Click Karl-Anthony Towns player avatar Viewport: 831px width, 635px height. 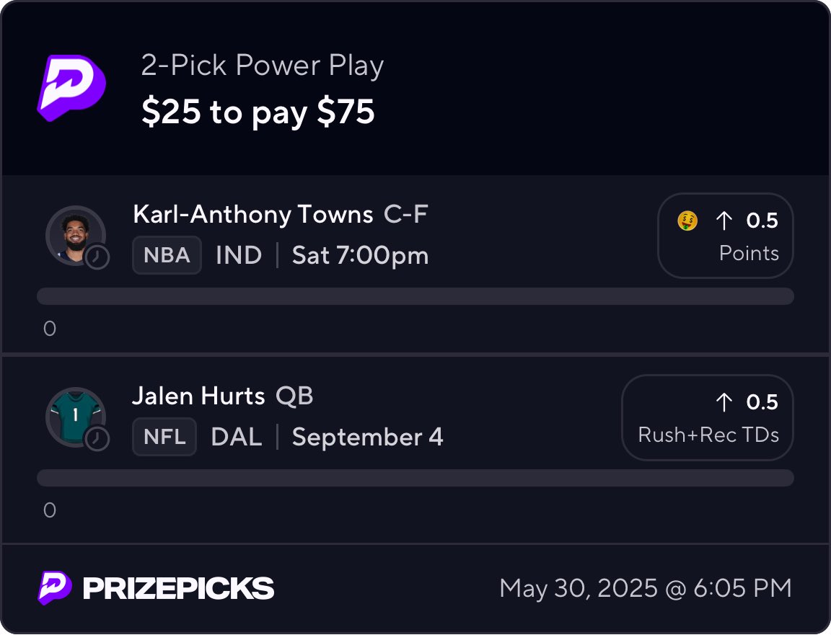73,234
